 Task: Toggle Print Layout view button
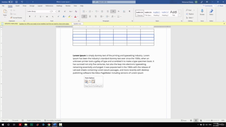click(x=196, y=120)
